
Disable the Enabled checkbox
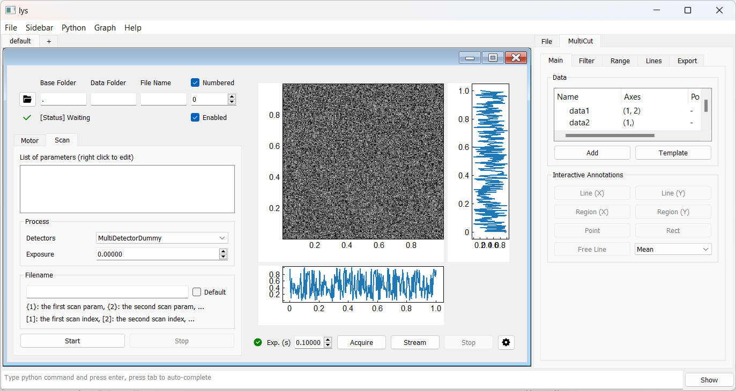(x=196, y=117)
